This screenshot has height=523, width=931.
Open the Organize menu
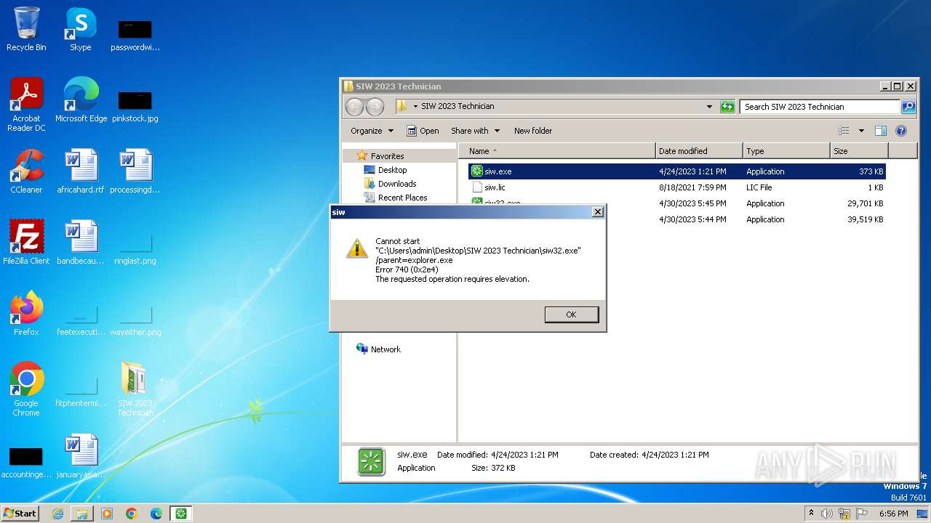[x=372, y=131]
